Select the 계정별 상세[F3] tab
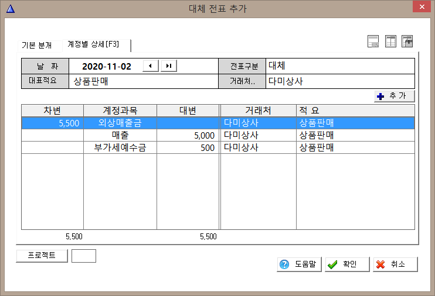The width and height of the screenshot is (435, 296). (96, 45)
